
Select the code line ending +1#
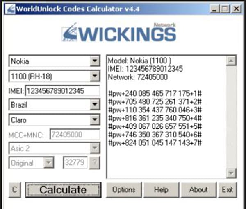[155, 94]
